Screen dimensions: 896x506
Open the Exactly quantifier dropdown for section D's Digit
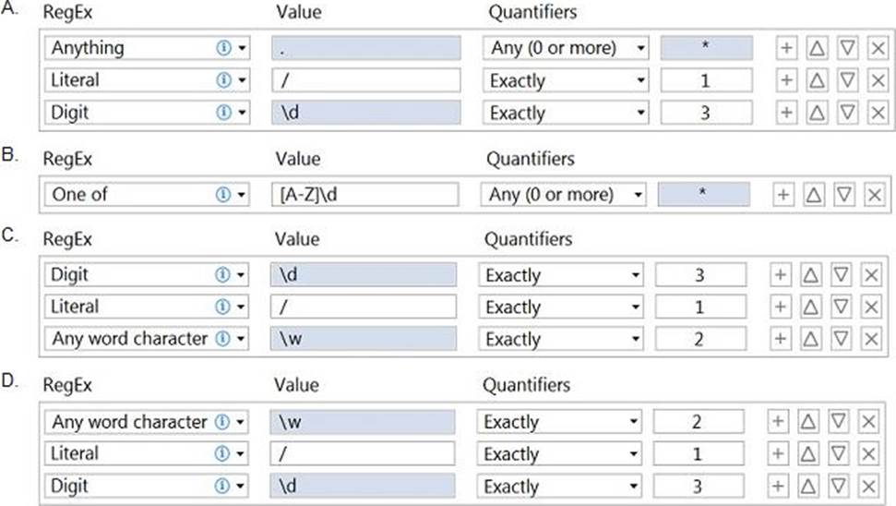633,487
